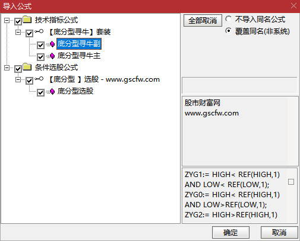Click the 股市财富网 description text

tap(203, 103)
